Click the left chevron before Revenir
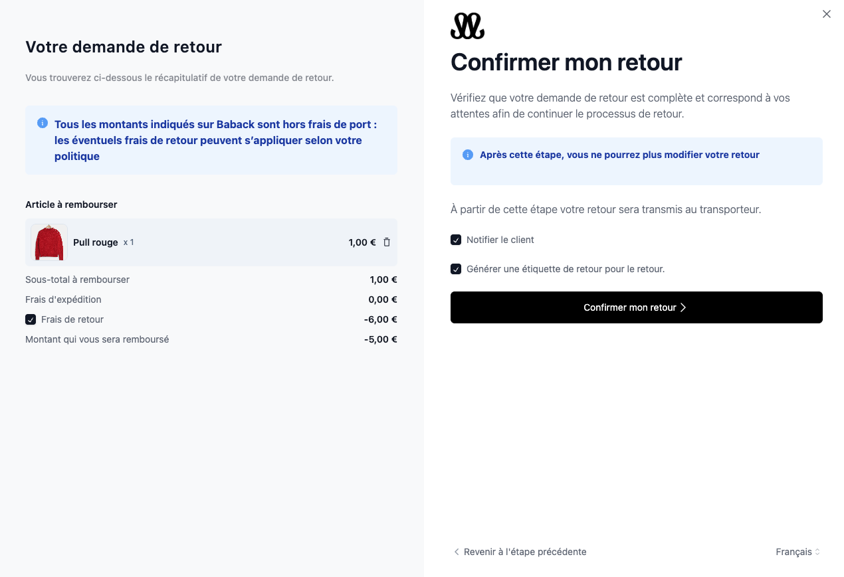This screenshot has width=844, height=577. click(457, 552)
